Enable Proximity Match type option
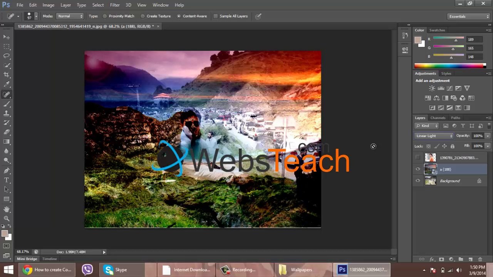The height and width of the screenshot is (277, 493). click(119, 16)
